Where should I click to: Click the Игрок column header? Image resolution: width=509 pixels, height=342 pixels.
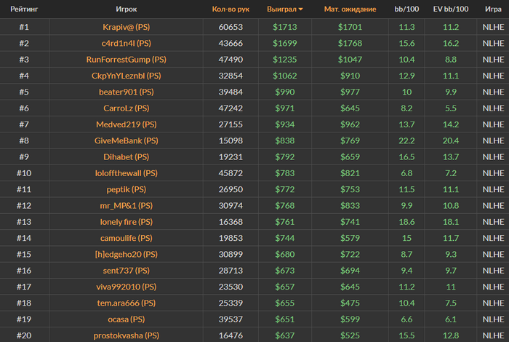(127, 9)
